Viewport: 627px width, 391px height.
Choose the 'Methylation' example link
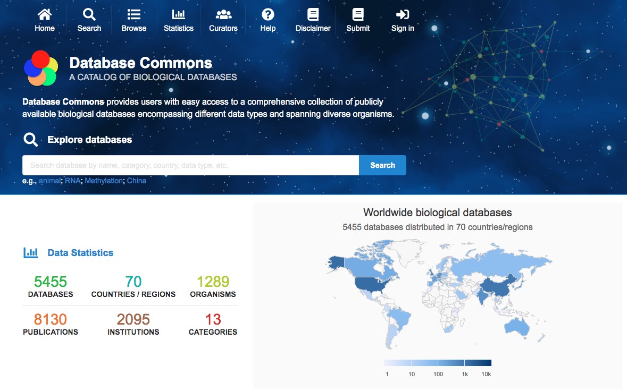coord(104,181)
